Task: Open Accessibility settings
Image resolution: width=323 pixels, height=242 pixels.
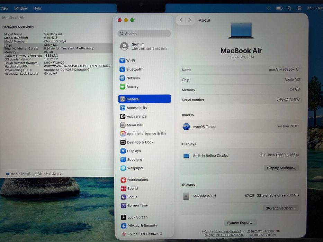Action: click(x=144, y=108)
